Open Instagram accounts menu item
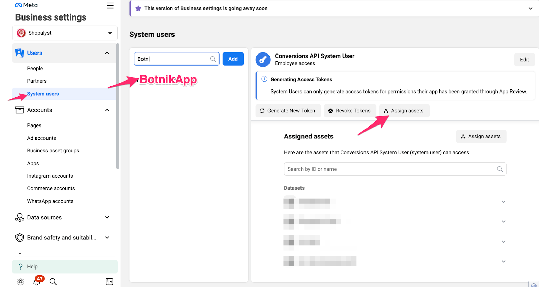The width and height of the screenshot is (539, 287). click(50, 176)
